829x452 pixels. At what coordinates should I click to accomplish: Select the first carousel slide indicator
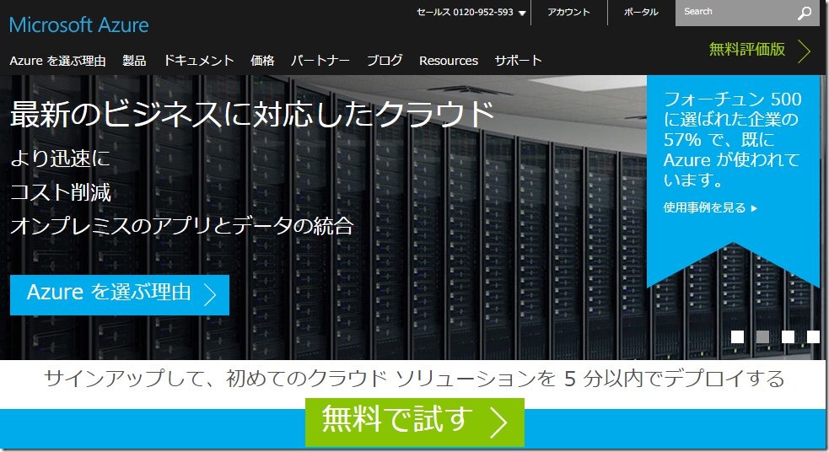click(x=738, y=336)
